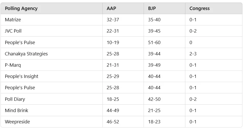Viewport: 246px width, 129px height.
Task: Click the People's Insight row label
Action: tap(22, 76)
